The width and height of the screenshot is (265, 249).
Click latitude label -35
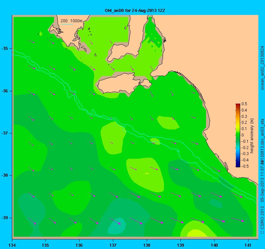pos(5,48)
